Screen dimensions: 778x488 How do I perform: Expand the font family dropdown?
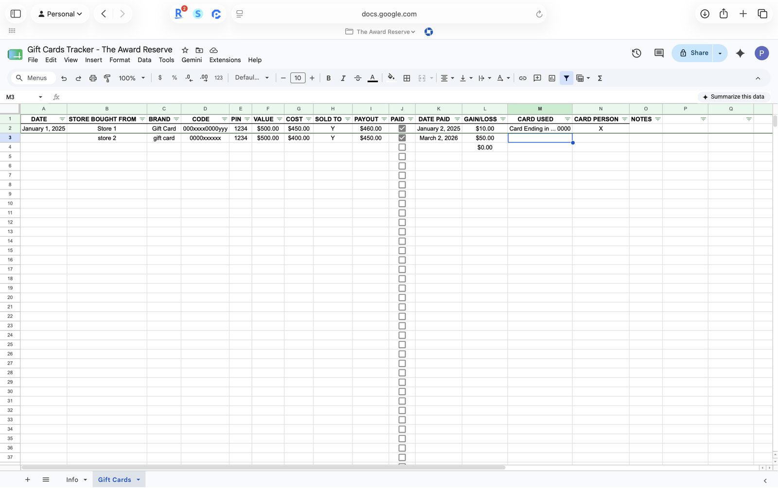252,78
